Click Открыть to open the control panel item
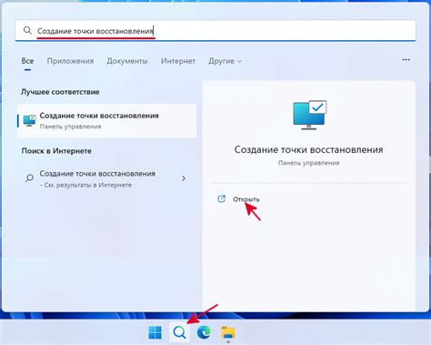The image size is (431, 345). tap(246, 199)
